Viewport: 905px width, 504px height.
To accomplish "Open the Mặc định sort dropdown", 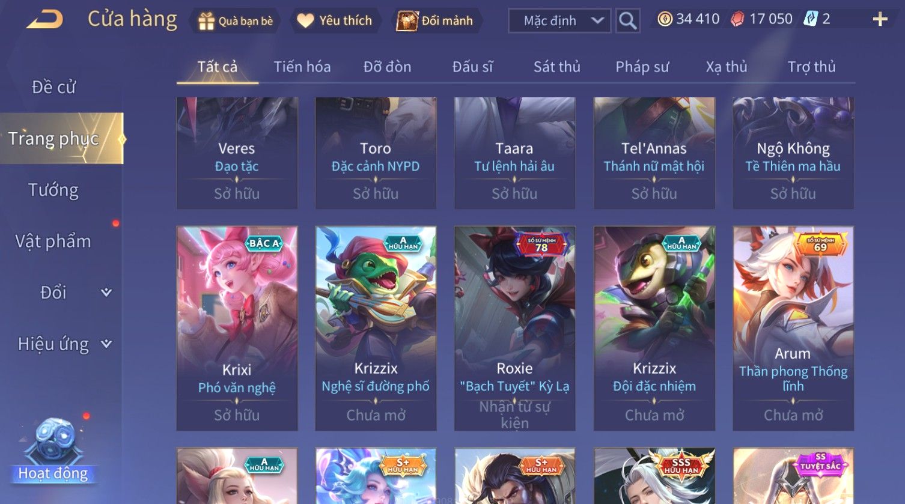I will coord(559,20).
